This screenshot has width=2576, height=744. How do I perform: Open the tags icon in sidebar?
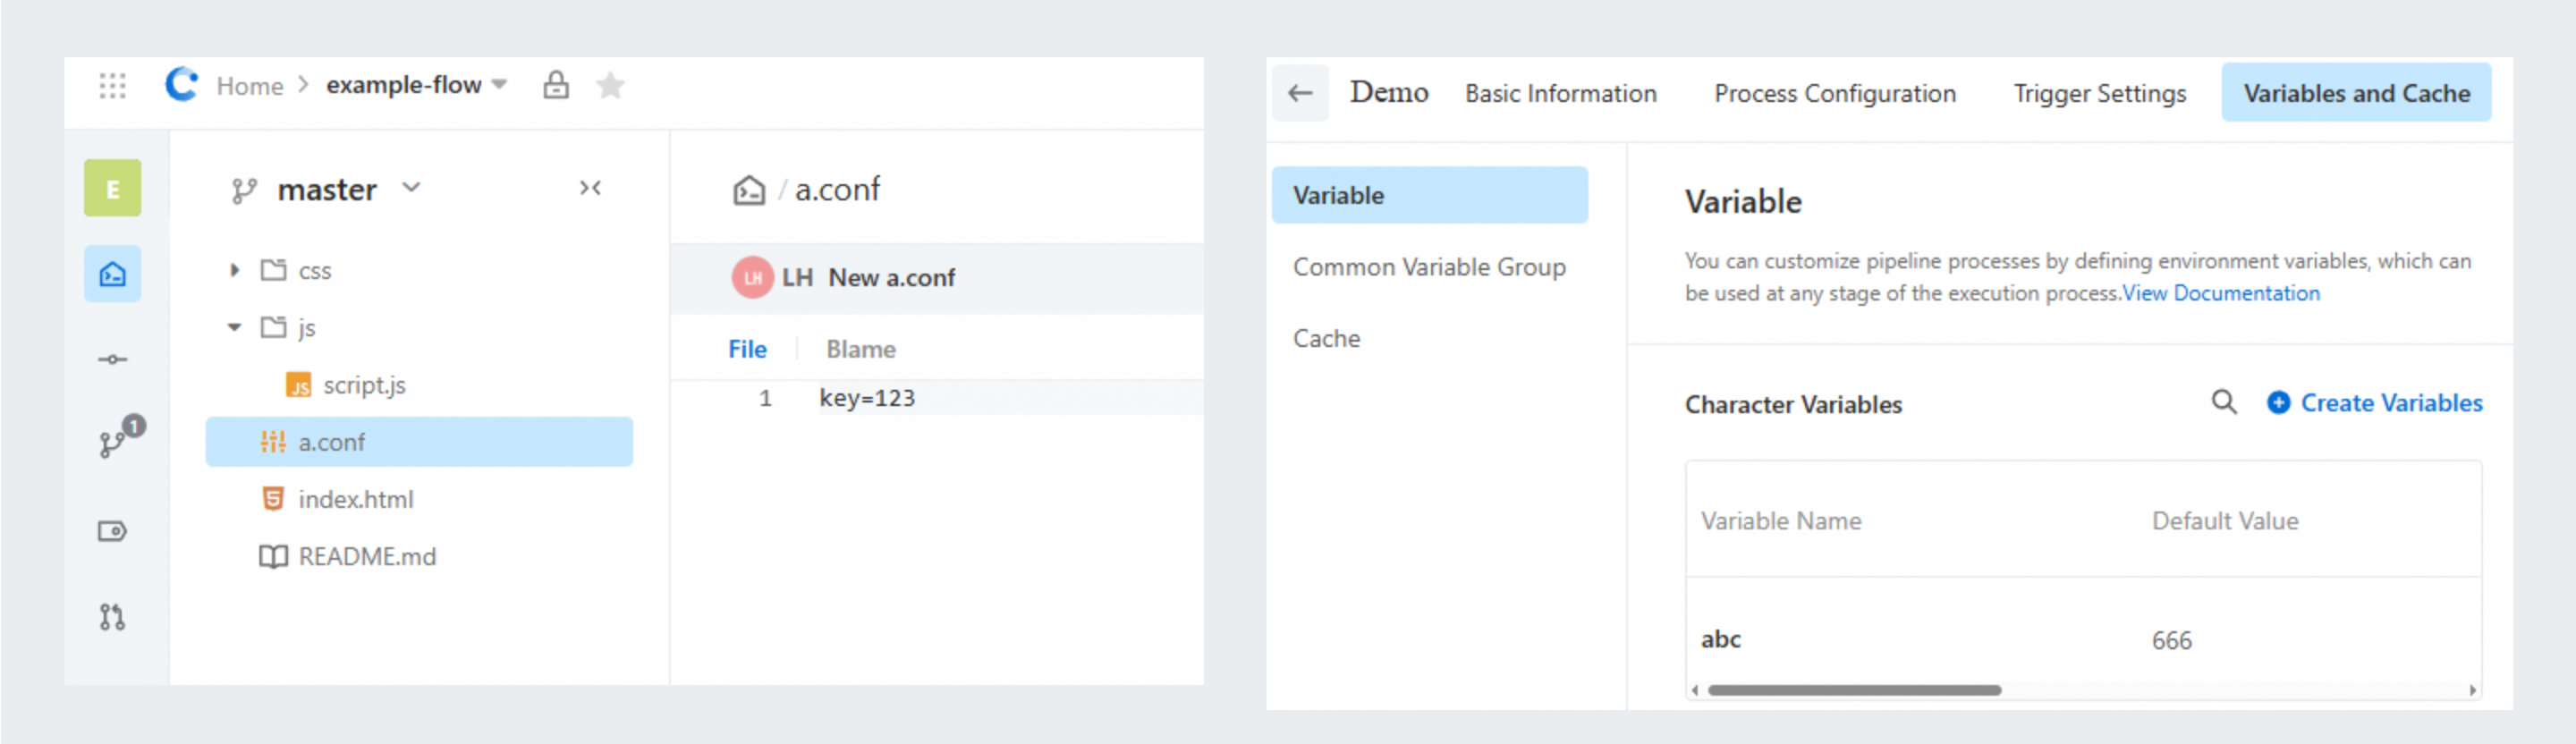tap(112, 531)
